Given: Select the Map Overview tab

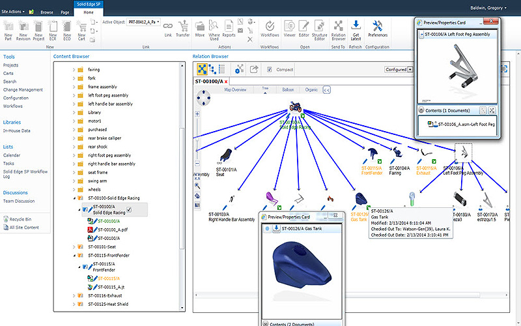Looking at the screenshot, I should click(x=235, y=90).
